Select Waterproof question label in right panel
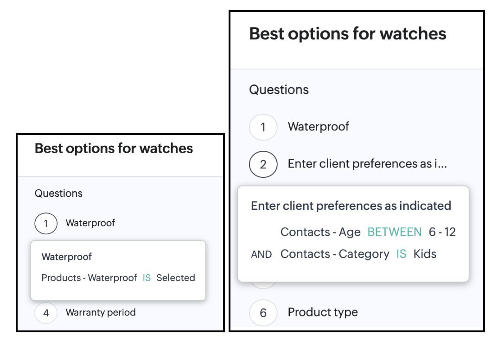 [x=319, y=127]
